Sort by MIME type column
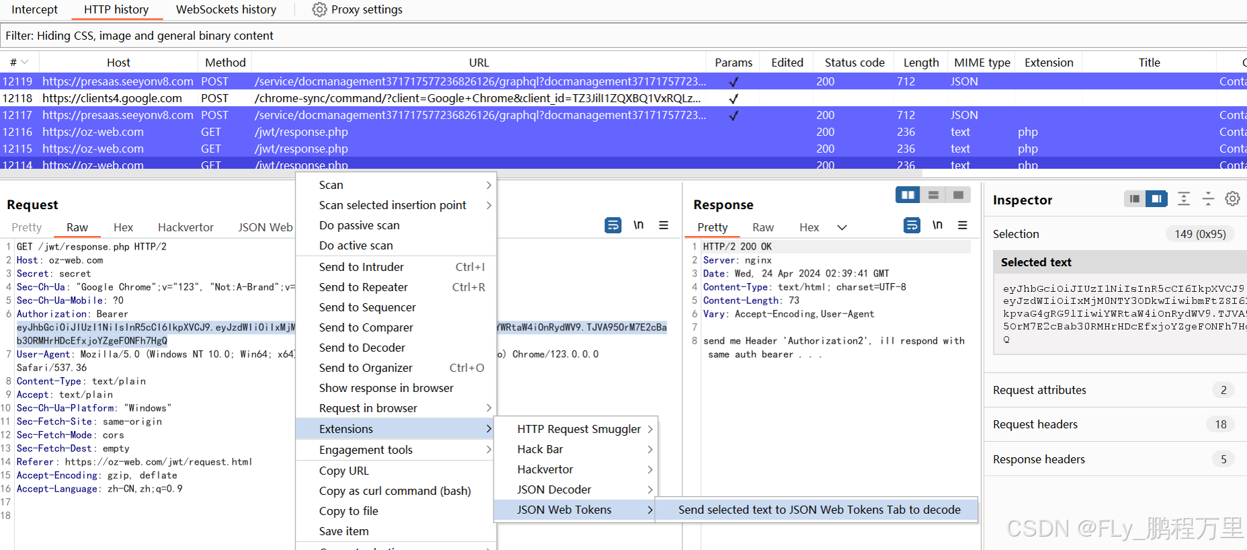Screen dimensions: 1247x550 point(981,63)
